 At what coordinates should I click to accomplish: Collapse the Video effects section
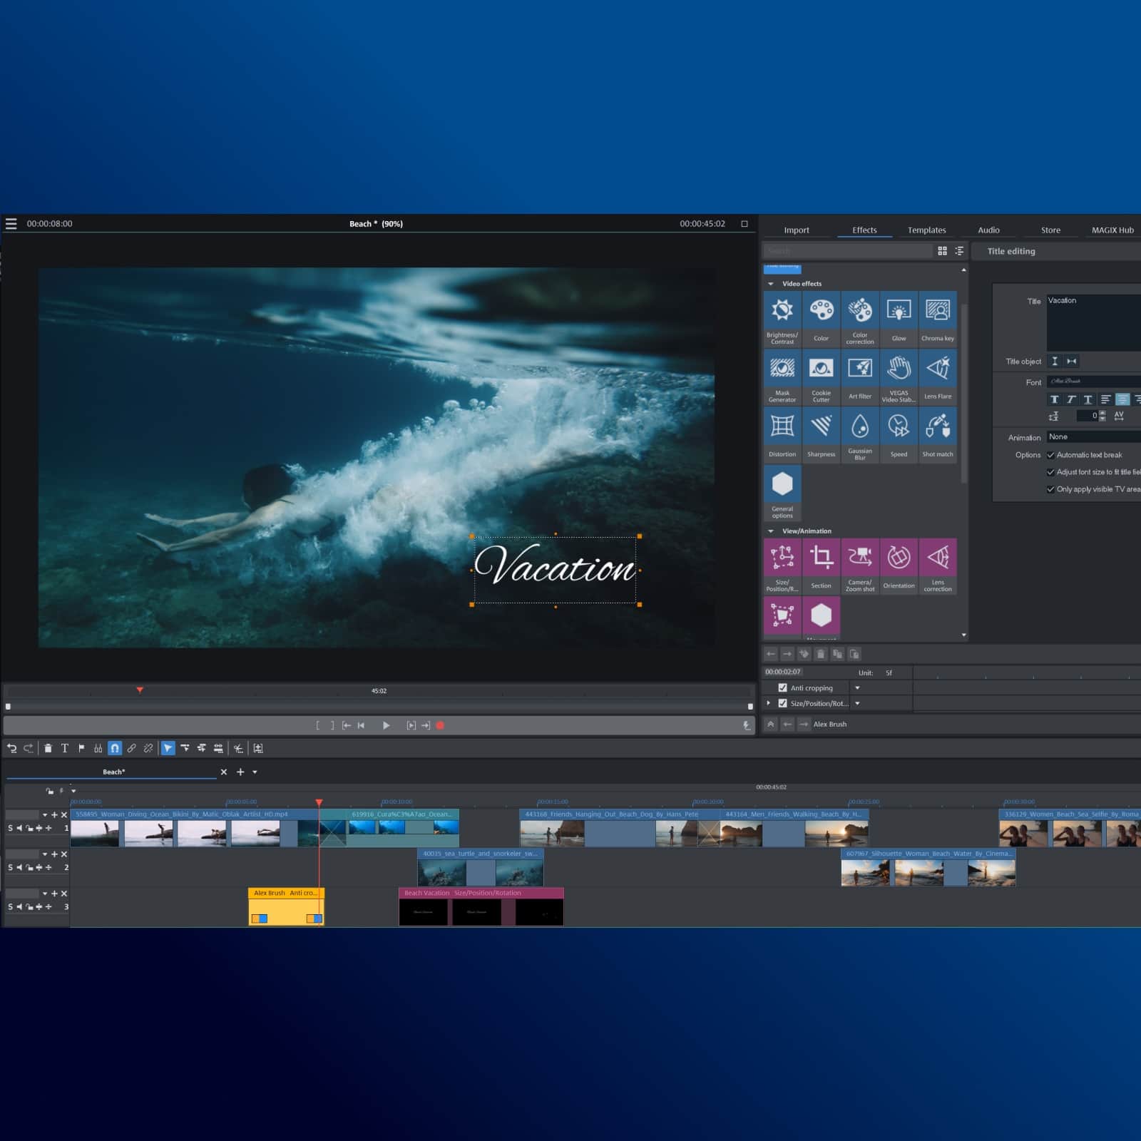[x=771, y=283]
